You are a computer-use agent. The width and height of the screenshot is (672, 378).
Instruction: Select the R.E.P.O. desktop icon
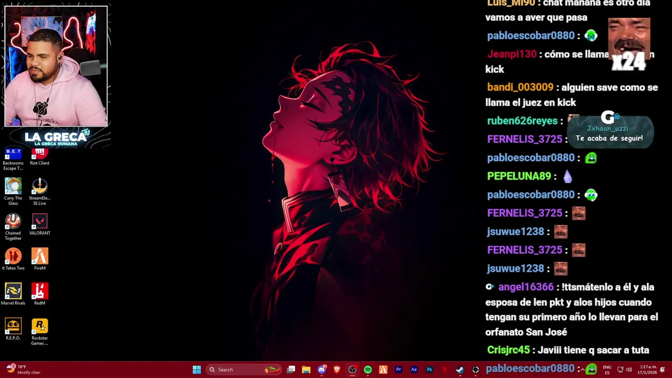(13, 330)
